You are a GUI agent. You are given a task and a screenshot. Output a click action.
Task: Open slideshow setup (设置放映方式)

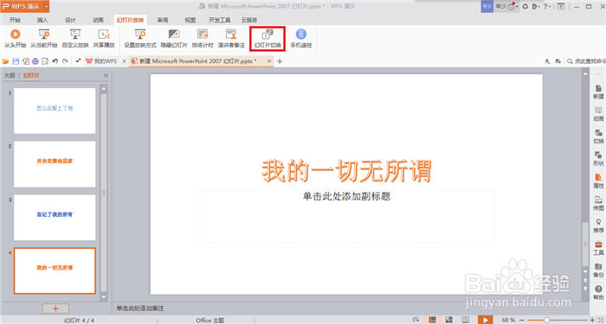[x=140, y=39]
